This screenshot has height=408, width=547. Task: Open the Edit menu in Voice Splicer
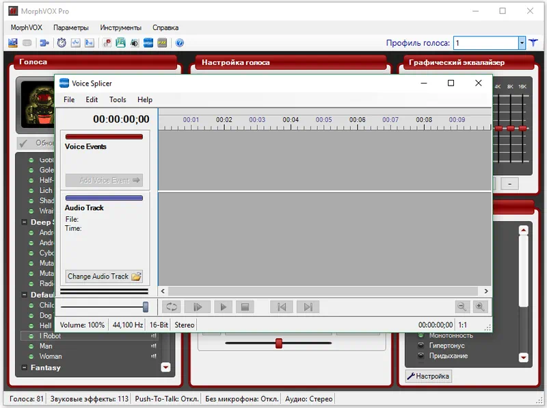(x=92, y=99)
